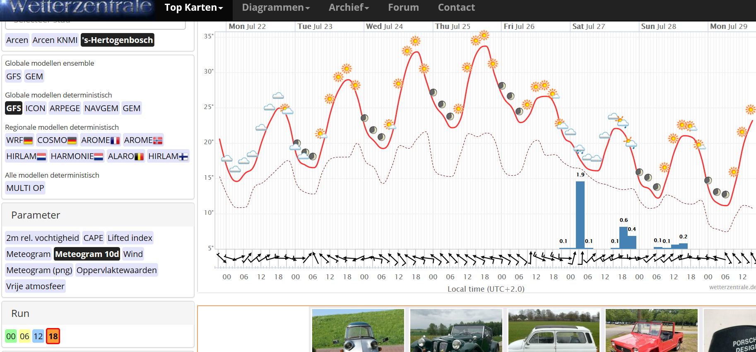Select WRF model with German flag

[19, 140]
